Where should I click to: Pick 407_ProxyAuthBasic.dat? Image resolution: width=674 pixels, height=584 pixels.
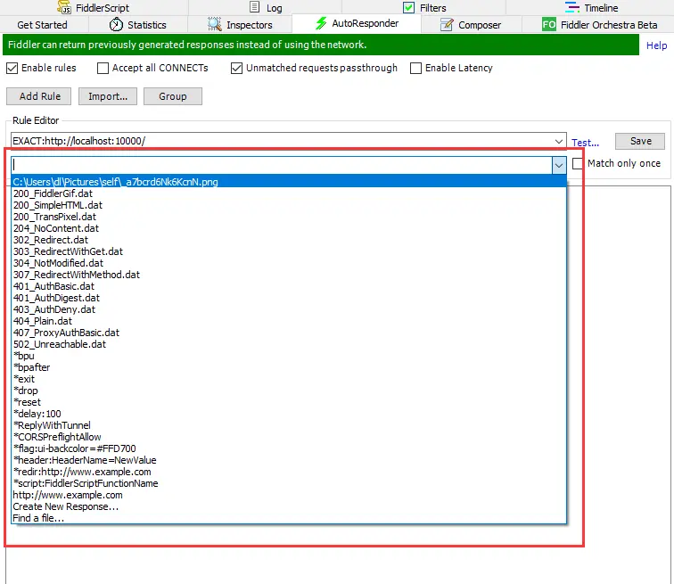coord(289,333)
